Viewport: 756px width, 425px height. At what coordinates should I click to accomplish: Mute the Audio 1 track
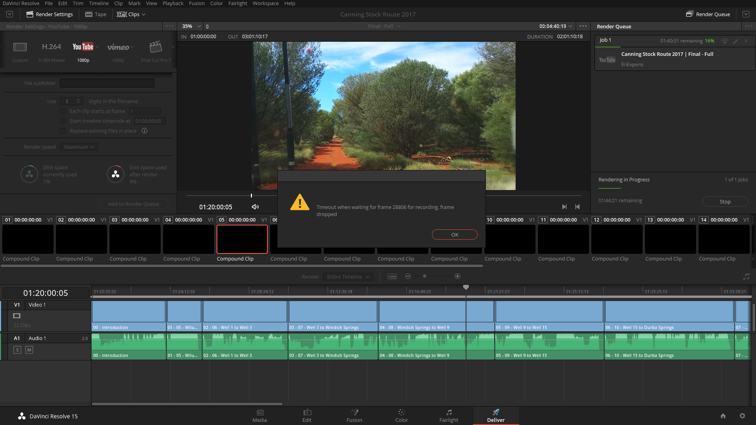tap(29, 350)
